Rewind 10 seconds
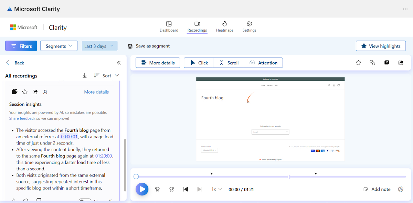 coord(157,189)
